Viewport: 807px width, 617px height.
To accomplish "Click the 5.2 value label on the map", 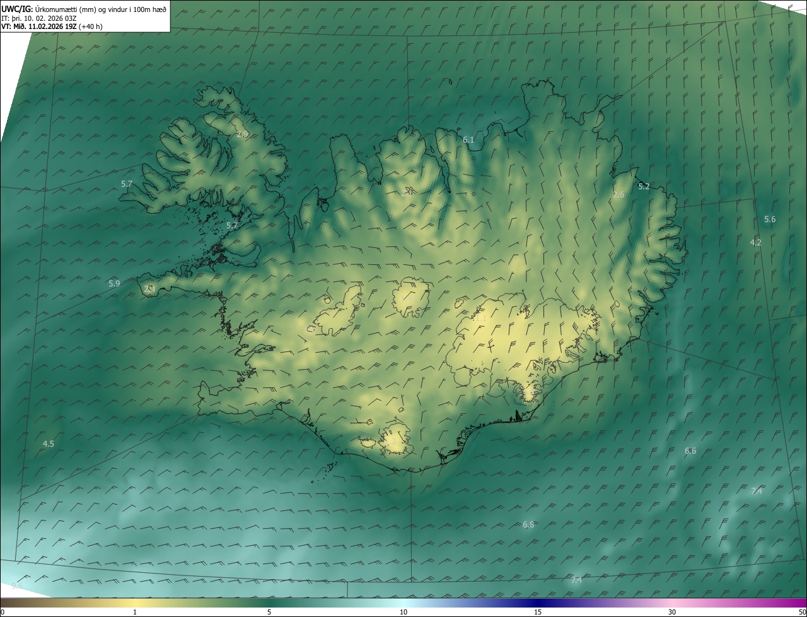I will (644, 186).
